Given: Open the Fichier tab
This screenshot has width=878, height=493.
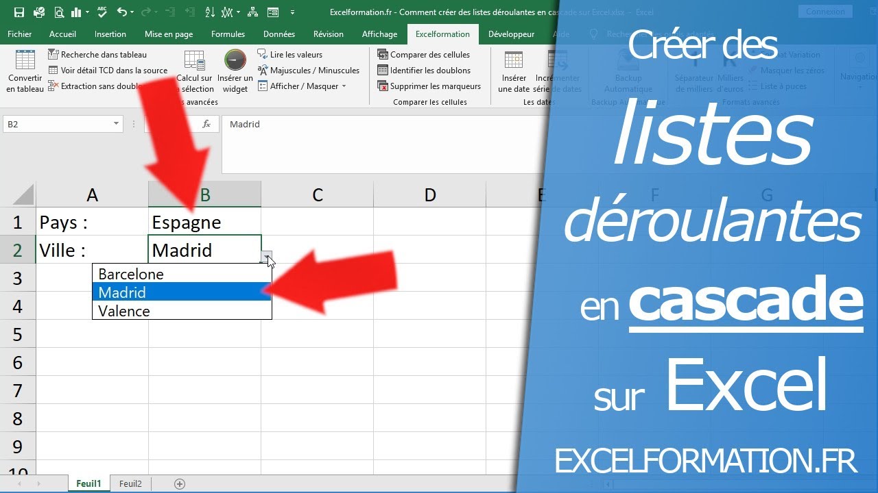Looking at the screenshot, I should (x=19, y=34).
